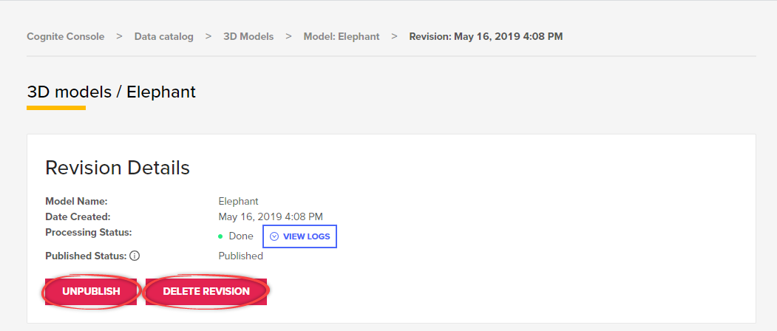This screenshot has width=777, height=331.
Task: Navigate to the 3D Models breadcrumb
Action: coord(248,37)
